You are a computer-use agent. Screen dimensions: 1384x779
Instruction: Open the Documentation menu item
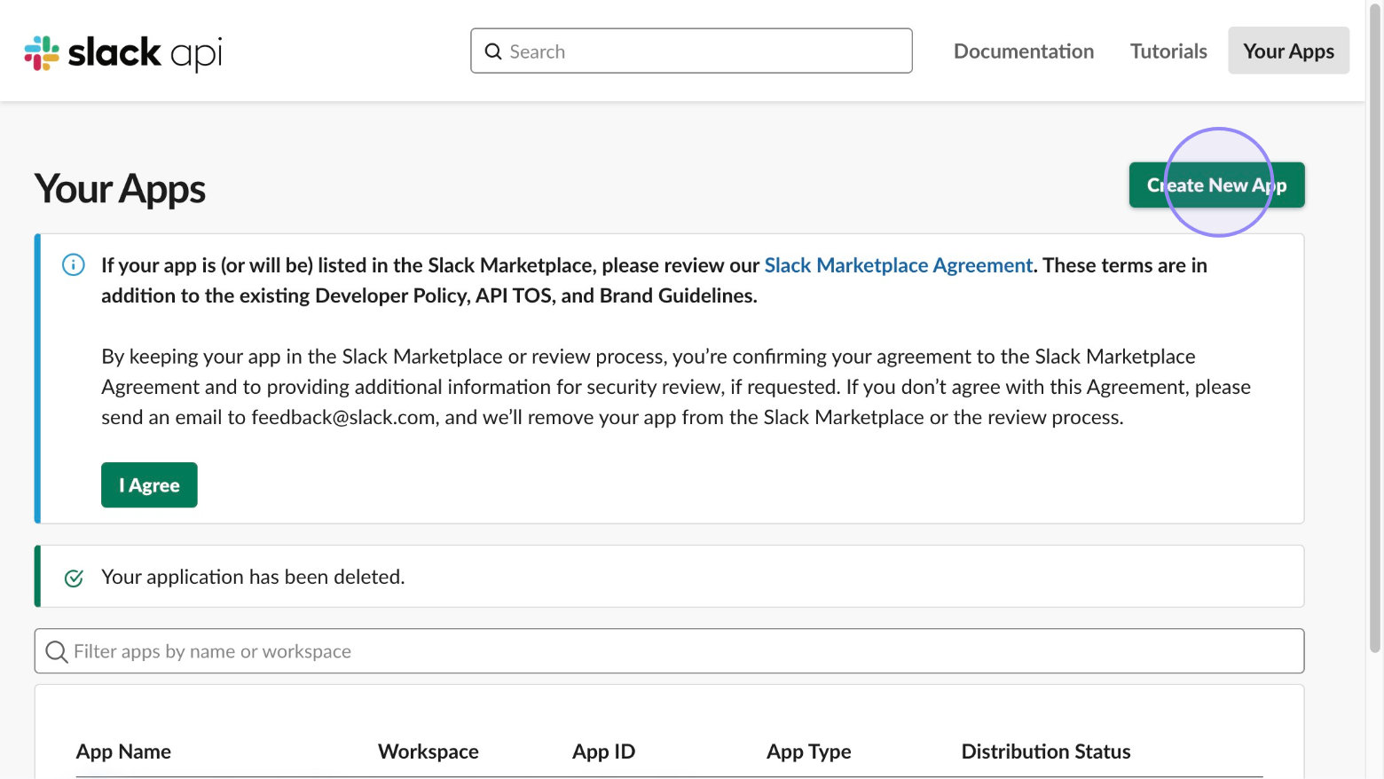pos(1023,51)
